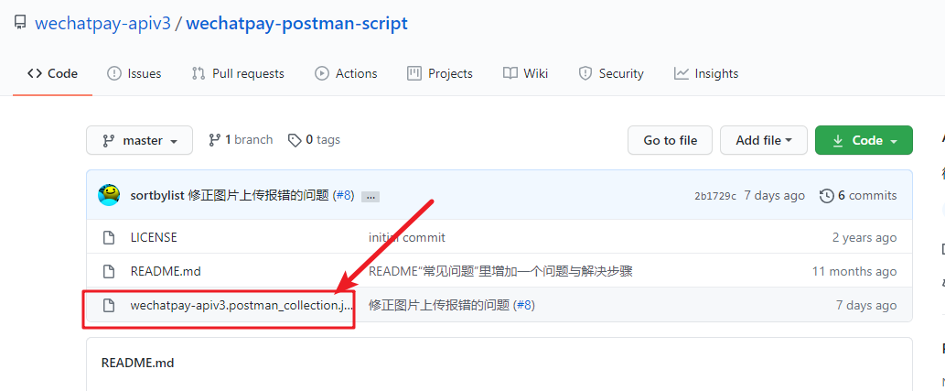The image size is (945, 391).
Task: Open the Security tab
Action: click(x=611, y=73)
